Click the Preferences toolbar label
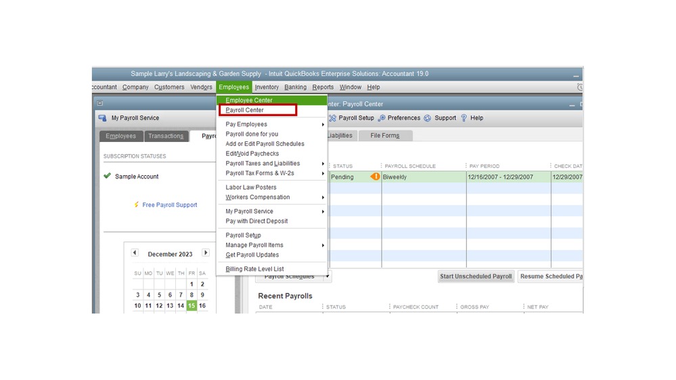676x380 pixels. coord(404,118)
